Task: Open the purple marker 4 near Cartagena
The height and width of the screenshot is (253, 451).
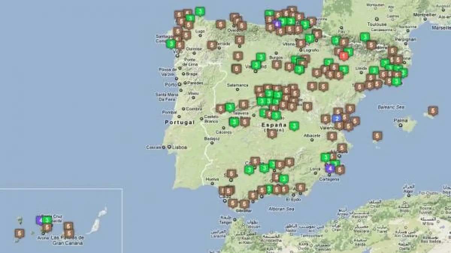Action: point(330,168)
